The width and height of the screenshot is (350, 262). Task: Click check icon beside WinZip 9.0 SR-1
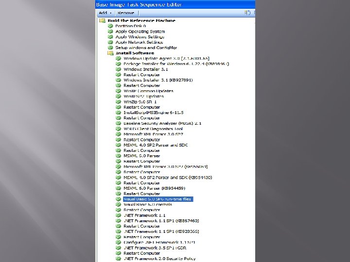click(x=118, y=102)
